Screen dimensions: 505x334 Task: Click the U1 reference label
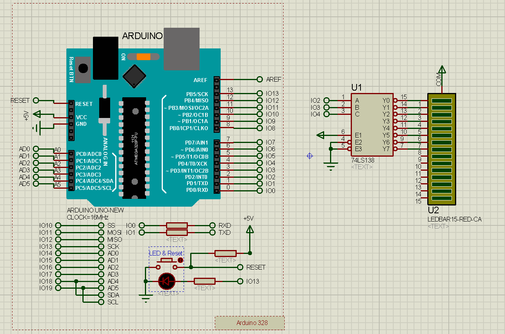click(x=357, y=87)
